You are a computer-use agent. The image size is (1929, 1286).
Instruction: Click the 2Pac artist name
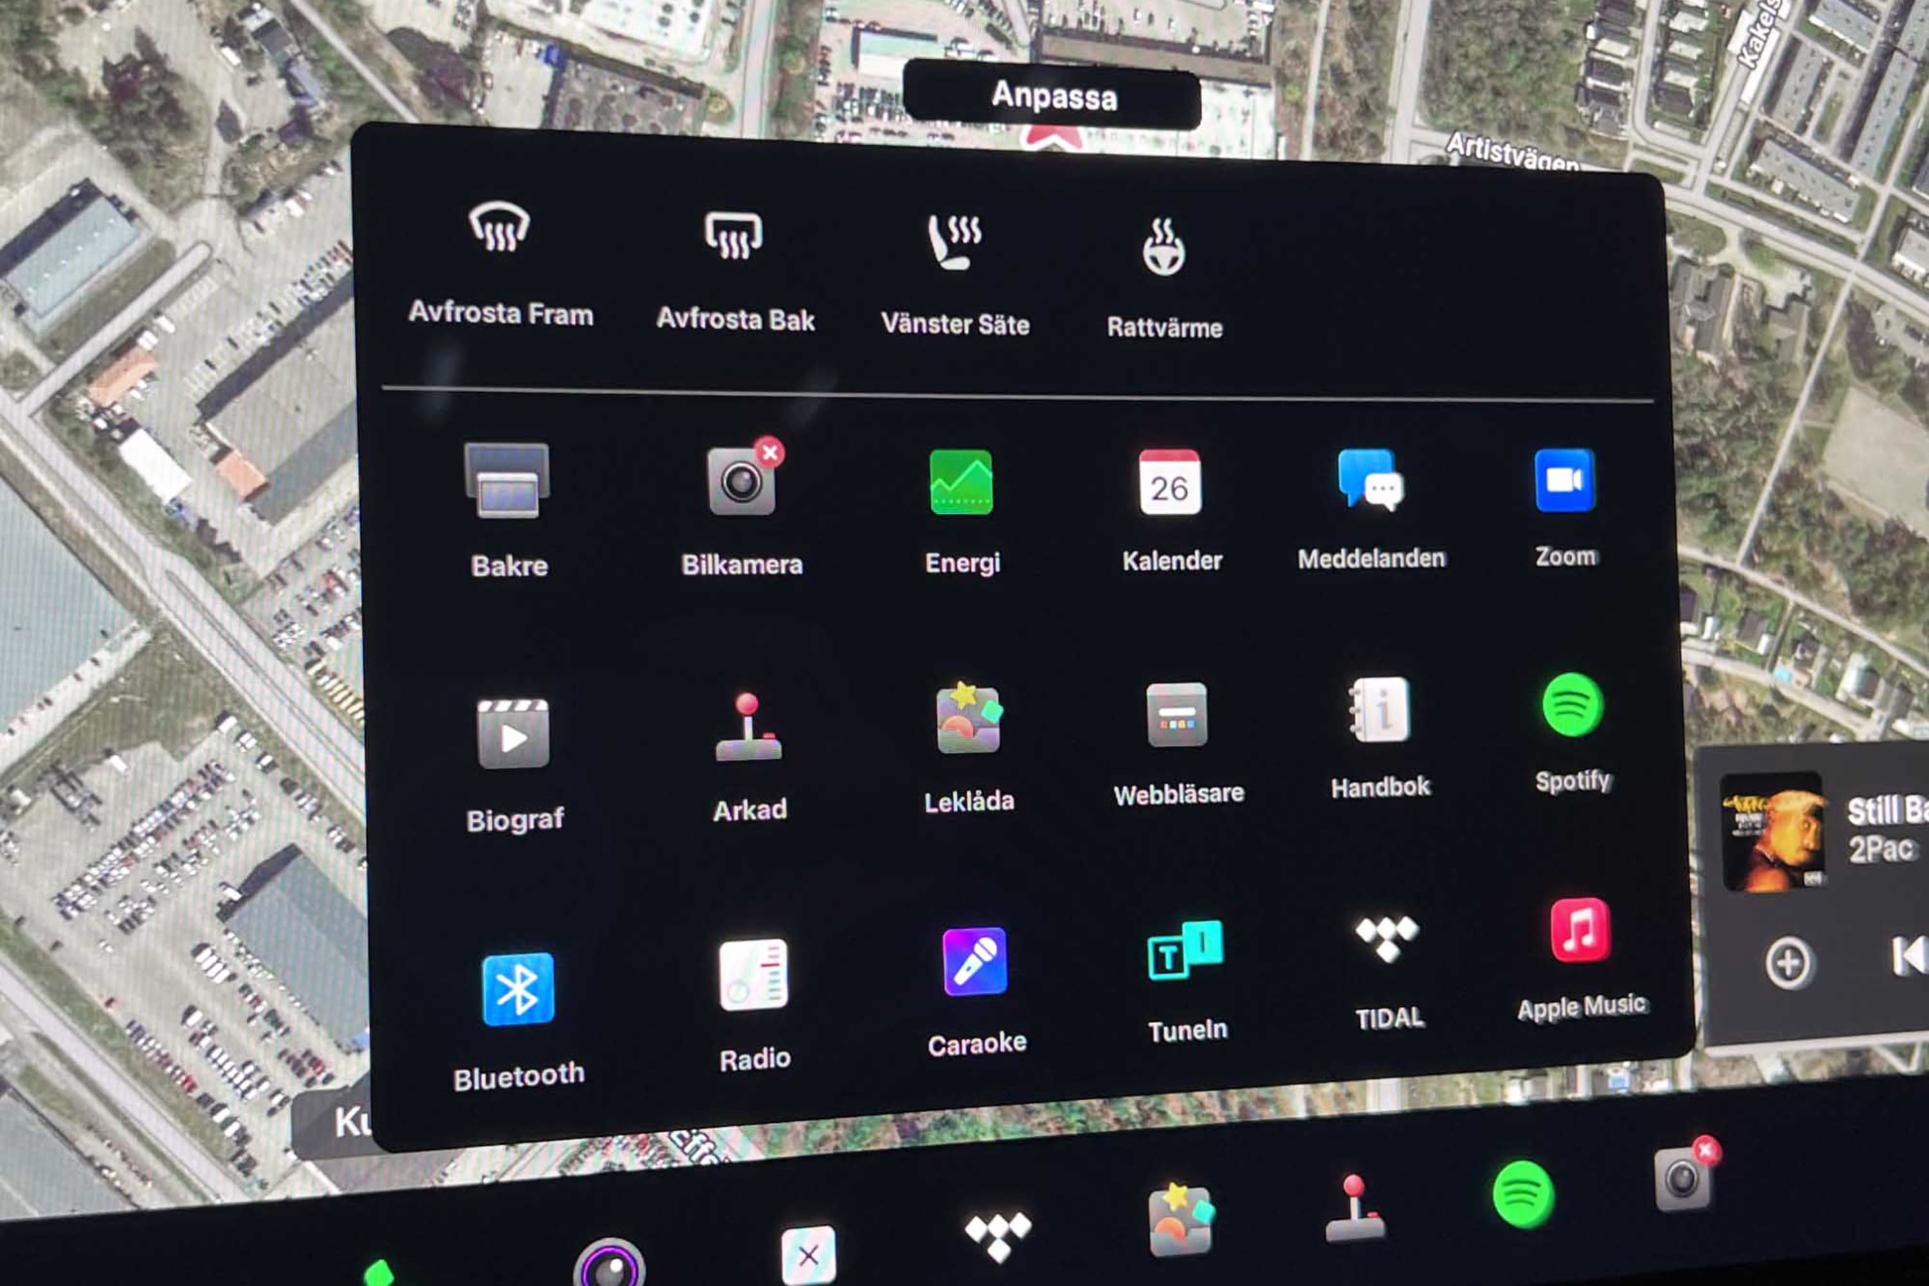1881,849
